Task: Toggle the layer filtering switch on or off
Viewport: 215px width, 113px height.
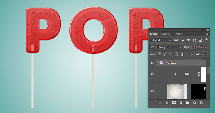Action: pyautogui.click(x=206, y=40)
